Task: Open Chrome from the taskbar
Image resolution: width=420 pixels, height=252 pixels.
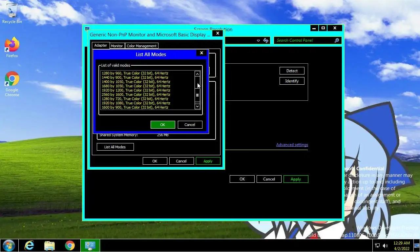Action: click(70, 245)
